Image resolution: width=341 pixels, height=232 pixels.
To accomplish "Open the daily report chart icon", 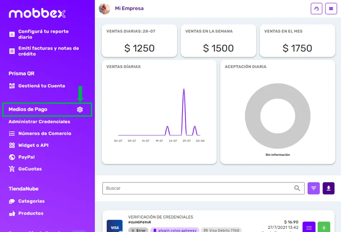I will (x=12, y=34).
